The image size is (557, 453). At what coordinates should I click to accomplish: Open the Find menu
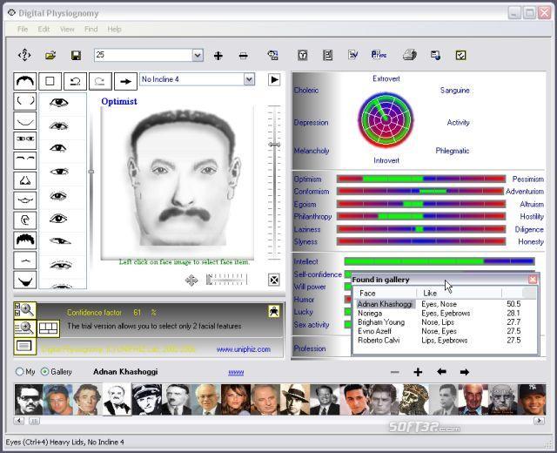click(x=91, y=29)
